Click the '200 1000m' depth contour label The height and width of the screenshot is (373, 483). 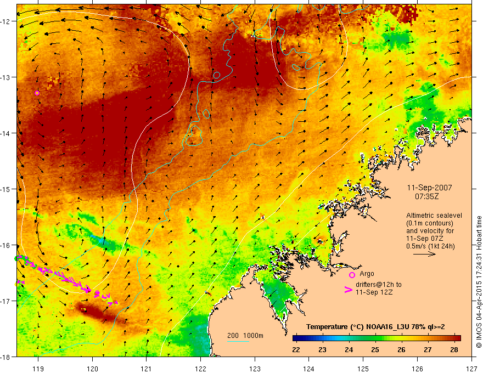(x=245, y=336)
